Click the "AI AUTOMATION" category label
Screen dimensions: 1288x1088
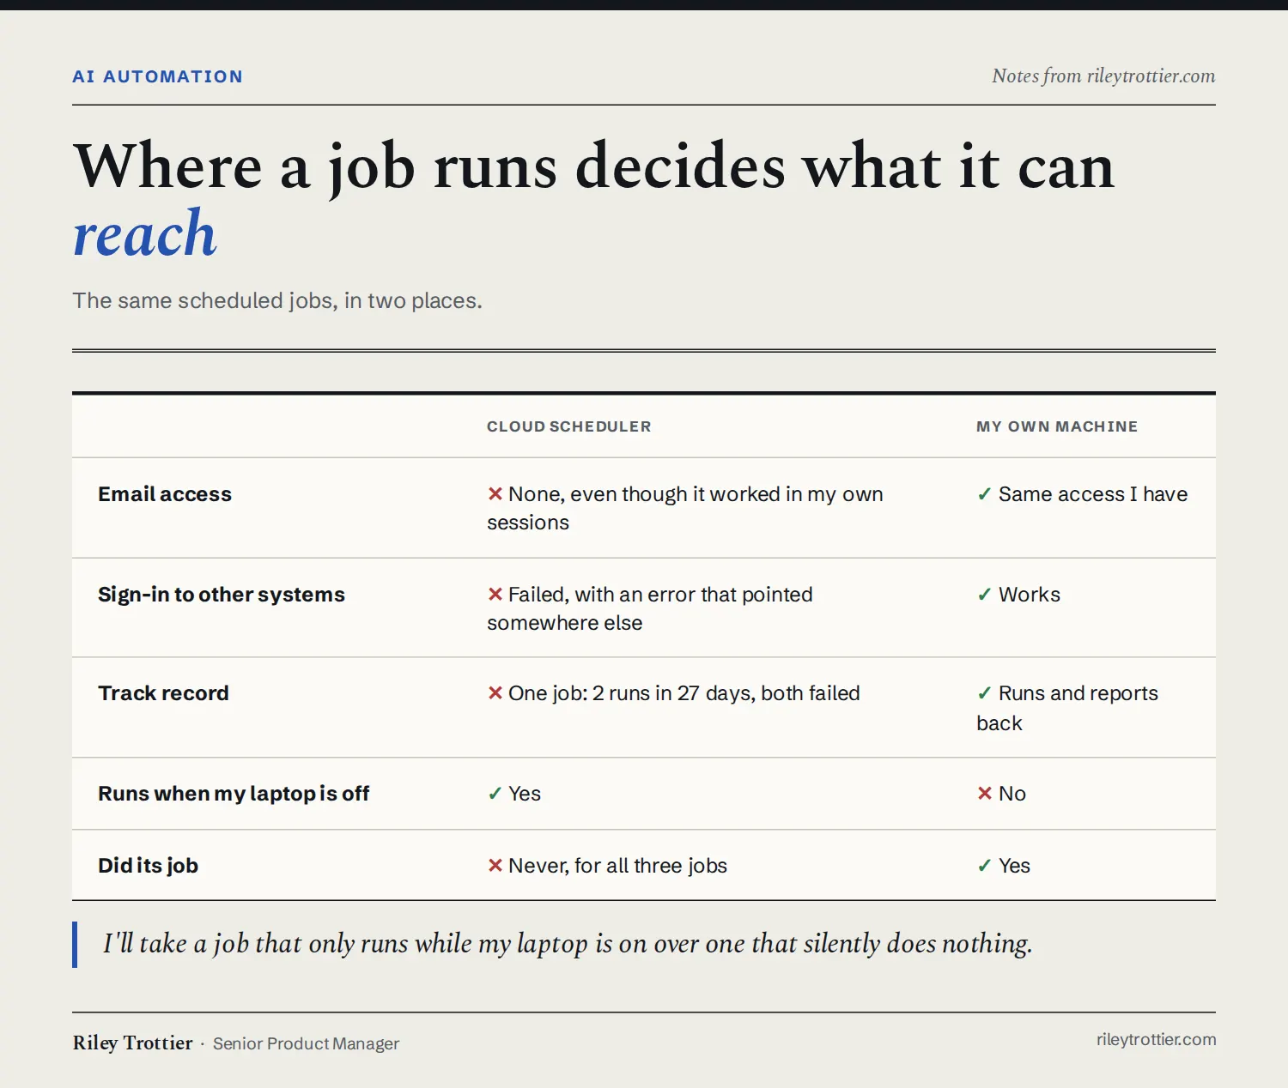(x=157, y=76)
